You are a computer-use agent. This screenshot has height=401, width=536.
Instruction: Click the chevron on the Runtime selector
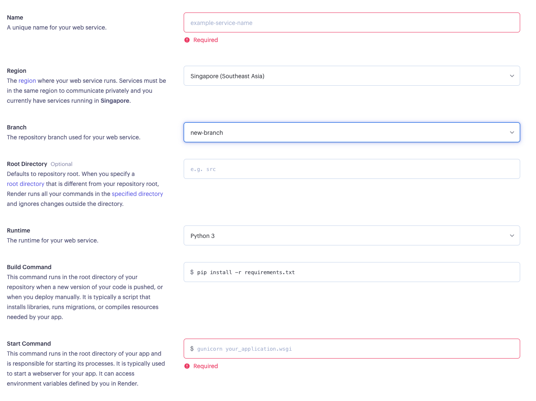click(x=512, y=235)
